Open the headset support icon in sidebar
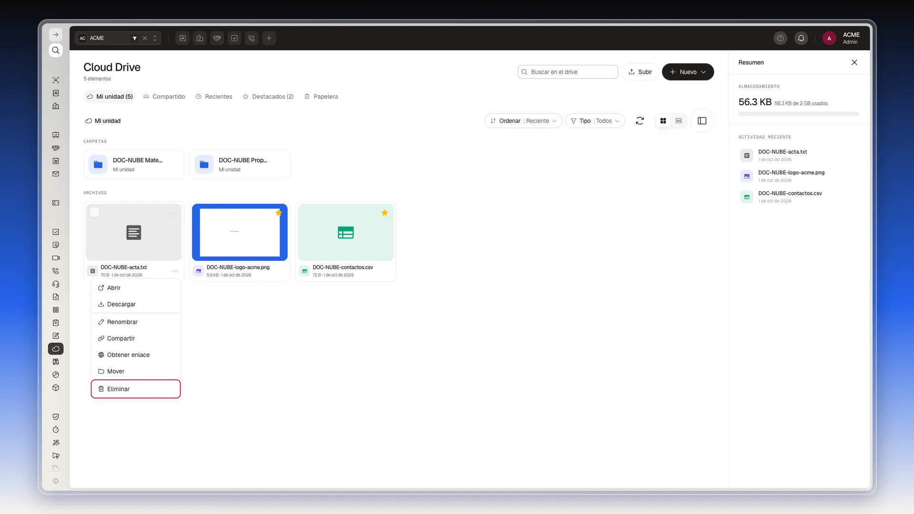Viewport: 914px width, 514px height. 56,284
